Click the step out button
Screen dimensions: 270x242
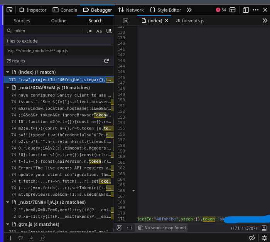[42, 238]
